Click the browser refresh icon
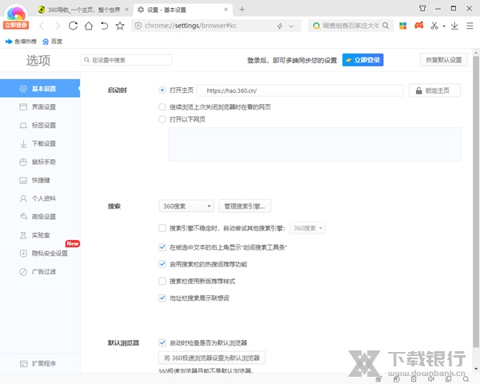 coord(73,26)
